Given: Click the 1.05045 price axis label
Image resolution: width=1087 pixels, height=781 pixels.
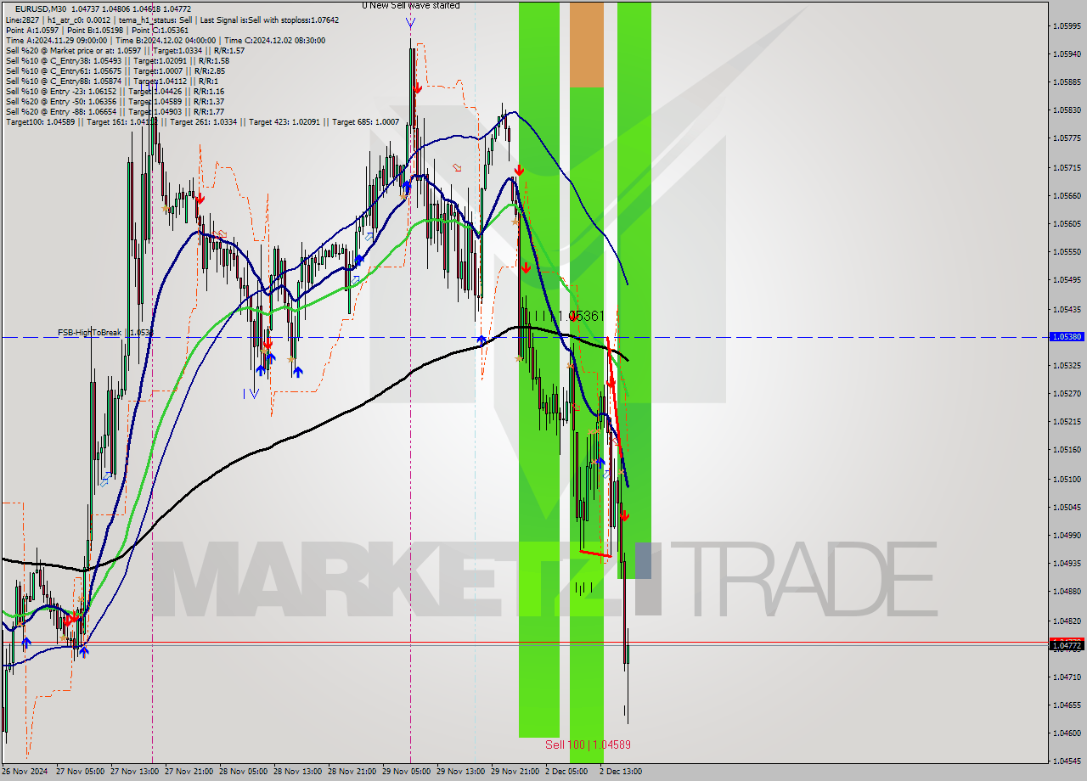Looking at the screenshot, I should pyautogui.click(x=1067, y=507).
